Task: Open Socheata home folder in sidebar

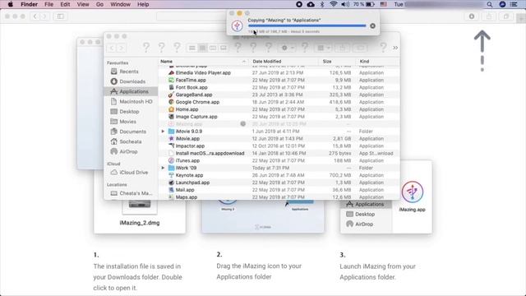Action: point(130,141)
